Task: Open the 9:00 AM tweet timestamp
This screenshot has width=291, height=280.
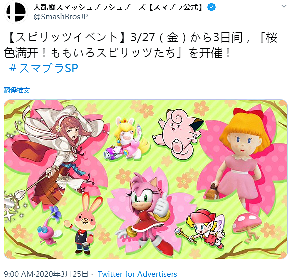Action: [x=46, y=274]
